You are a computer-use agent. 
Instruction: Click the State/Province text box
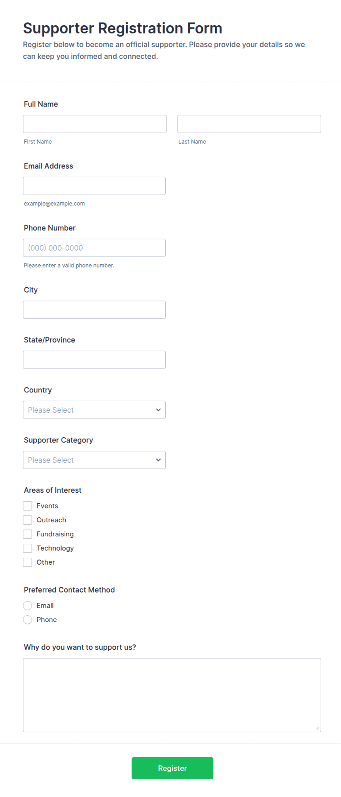click(x=94, y=360)
